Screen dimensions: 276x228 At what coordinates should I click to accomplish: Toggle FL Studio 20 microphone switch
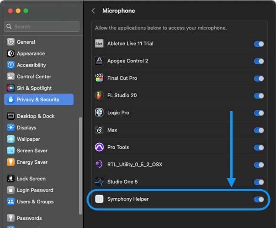[x=259, y=96]
